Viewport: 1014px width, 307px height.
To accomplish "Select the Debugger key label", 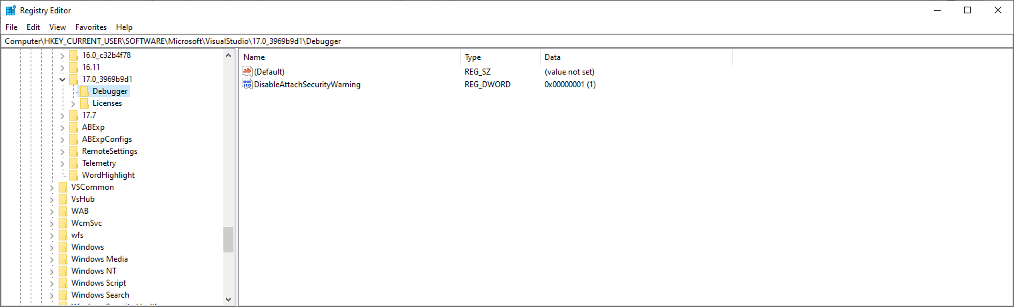I will [x=110, y=91].
